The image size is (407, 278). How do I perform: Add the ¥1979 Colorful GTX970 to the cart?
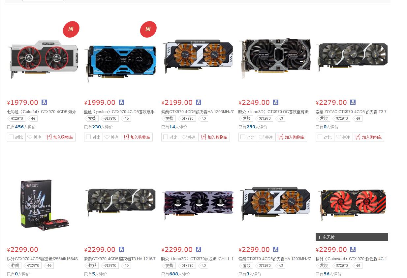(x=60, y=137)
